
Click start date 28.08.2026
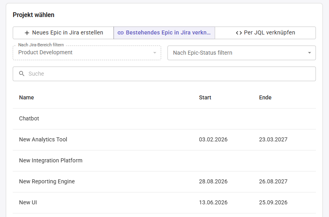[213, 181]
